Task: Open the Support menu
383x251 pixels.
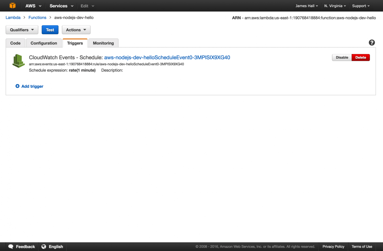Action: tap(361, 6)
